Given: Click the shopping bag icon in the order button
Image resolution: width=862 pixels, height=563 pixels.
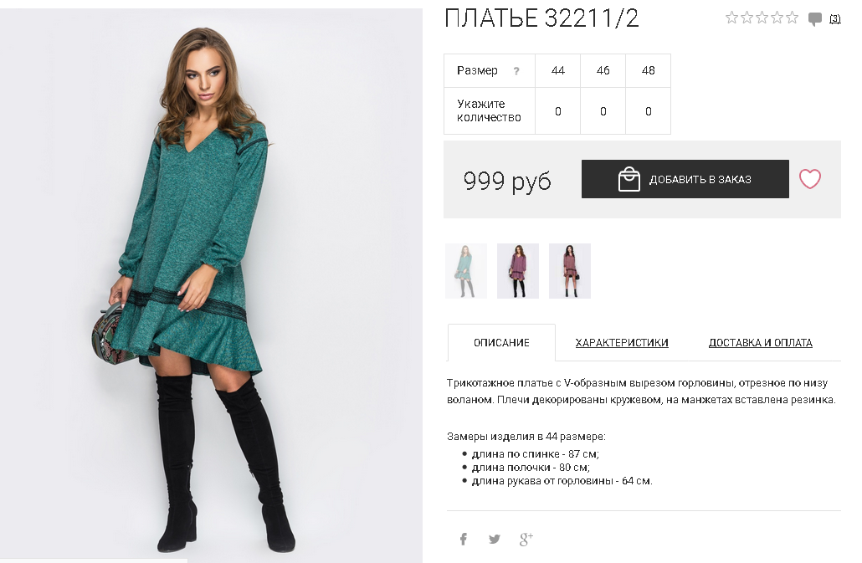Looking at the screenshot, I should (629, 179).
